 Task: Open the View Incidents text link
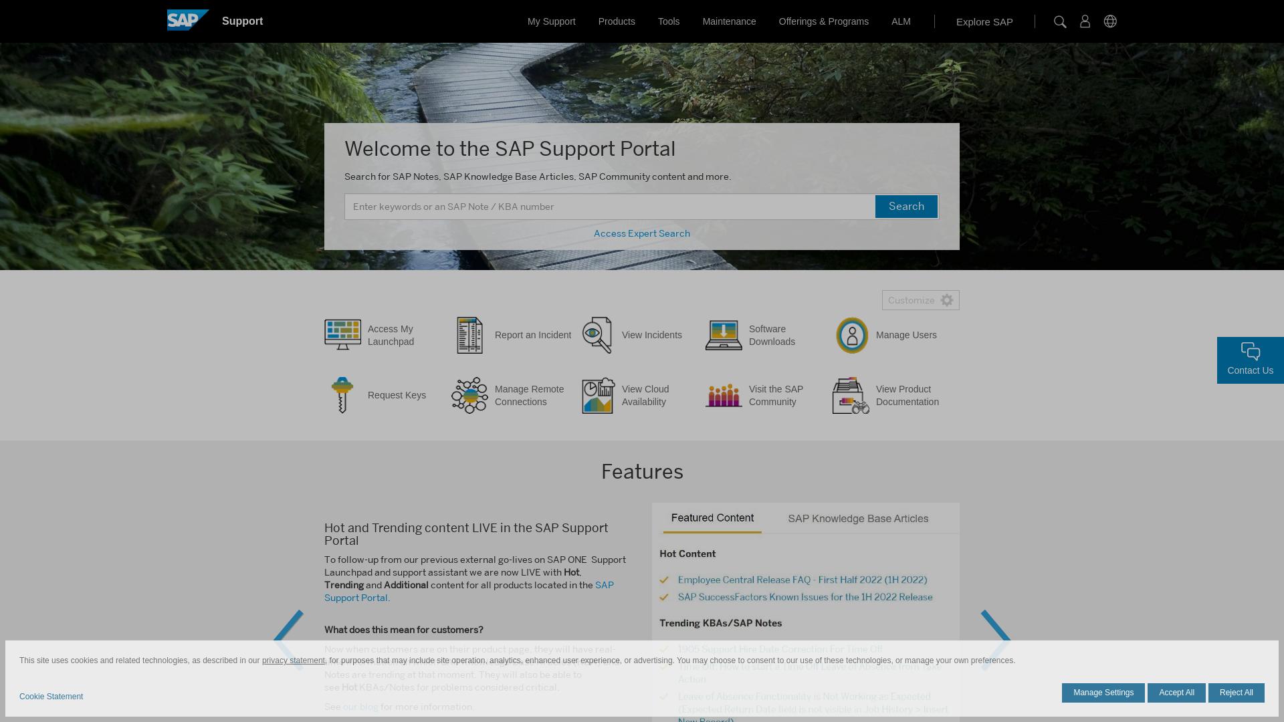click(652, 335)
